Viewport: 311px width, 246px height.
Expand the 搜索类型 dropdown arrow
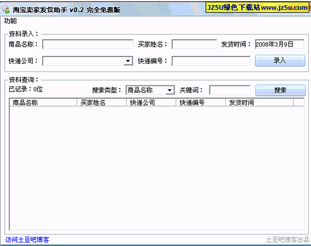click(170, 90)
